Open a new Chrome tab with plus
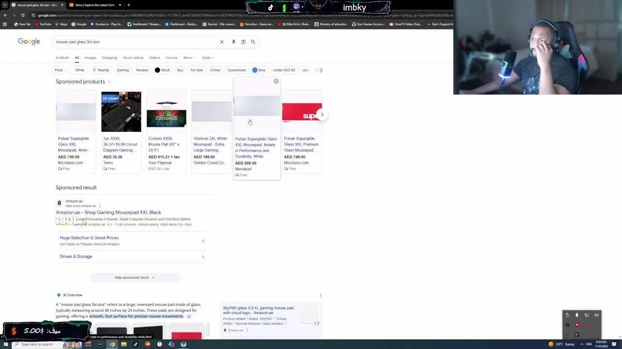Screen dimensions: 622x349 pyautogui.click(x=128, y=5)
